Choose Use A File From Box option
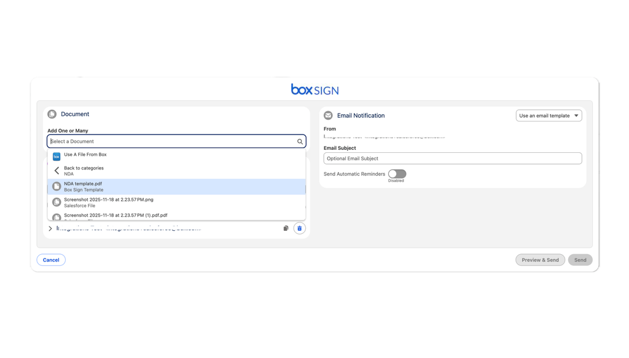Viewport: 629px width, 358px height. click(176, 156)
